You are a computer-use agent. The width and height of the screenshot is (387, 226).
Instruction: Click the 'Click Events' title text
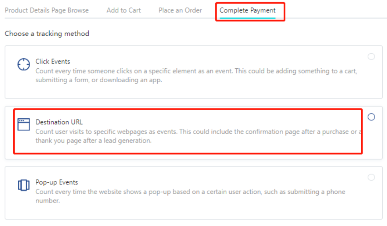coord(53,62)
